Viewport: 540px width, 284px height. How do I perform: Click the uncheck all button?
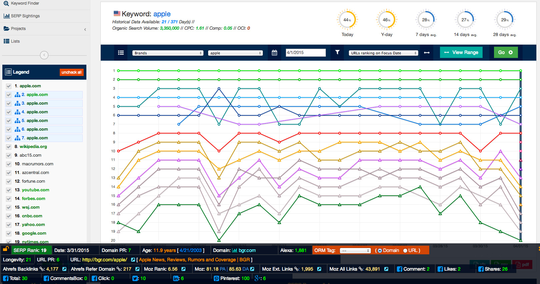pyautogui.click(x=71, y=72)
